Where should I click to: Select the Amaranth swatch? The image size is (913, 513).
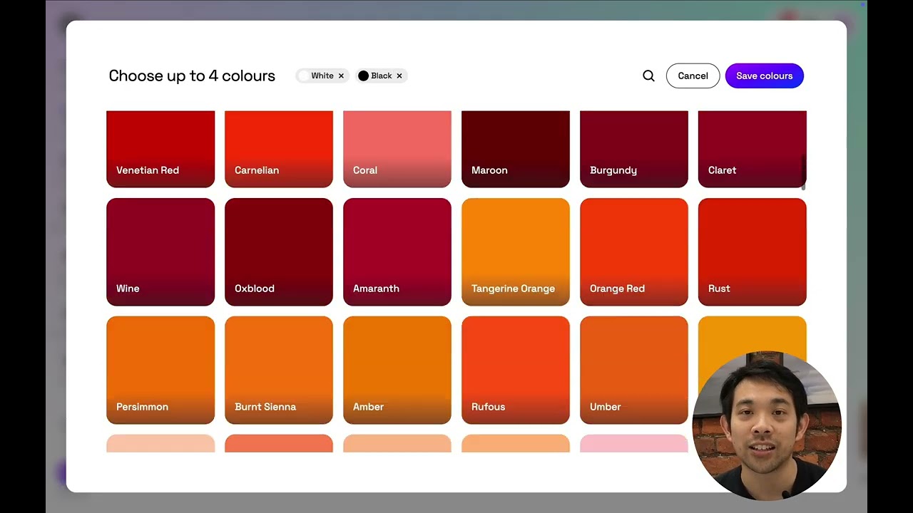[397, 252]
